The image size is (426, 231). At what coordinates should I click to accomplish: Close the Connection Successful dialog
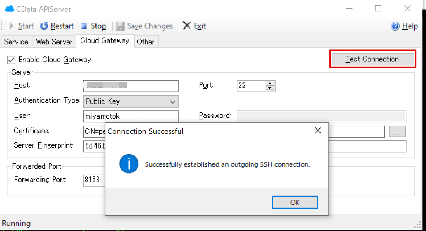(x=318, y=131)
